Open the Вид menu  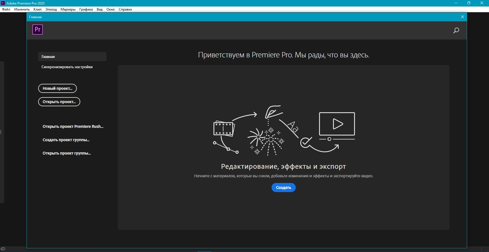[100, 9]
